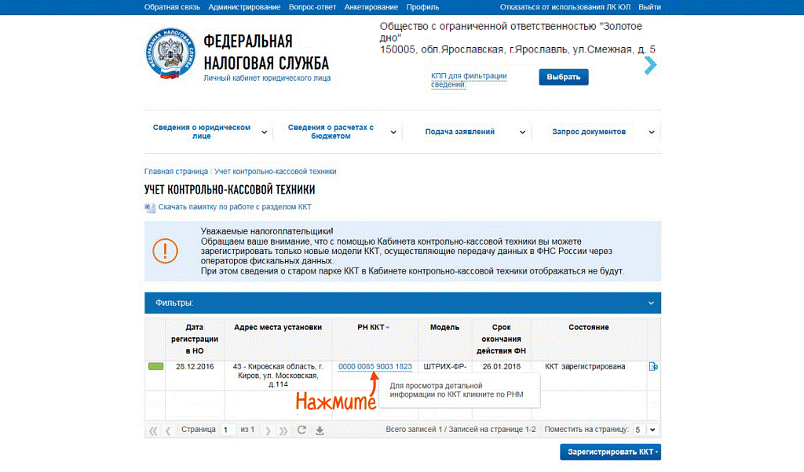Screen dimensions: 804x472
Task: Click the Зарегистрировать ККТ button
Action: [610, 452]
